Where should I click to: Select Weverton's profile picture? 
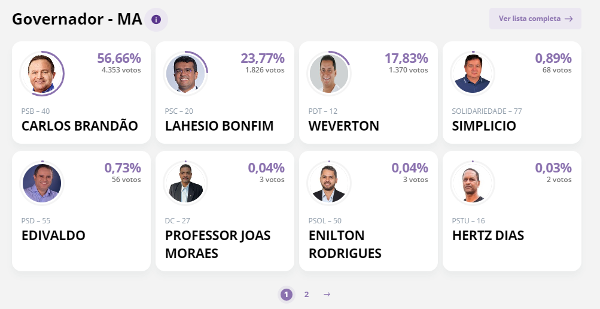(x=329, y=74)
